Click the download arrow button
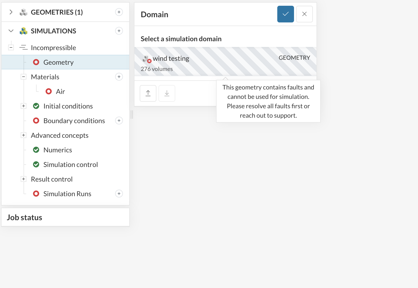 (x=167, y=93)
